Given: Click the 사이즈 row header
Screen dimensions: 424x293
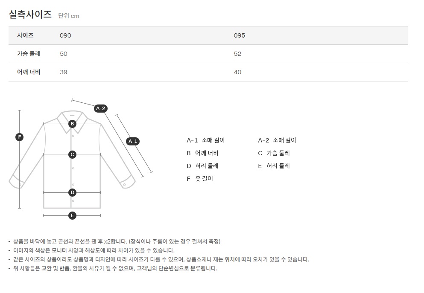Looking at the screenshot, I should click(25, 35).
